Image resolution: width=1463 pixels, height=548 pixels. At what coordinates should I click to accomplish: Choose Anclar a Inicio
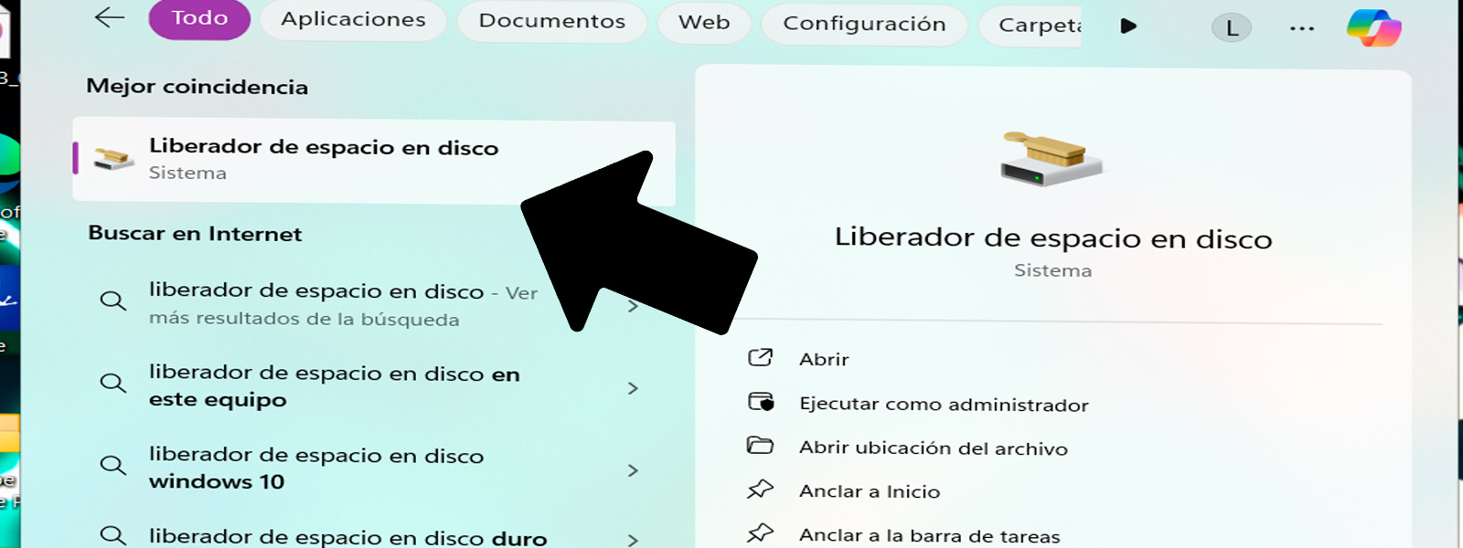coord(870,491)
